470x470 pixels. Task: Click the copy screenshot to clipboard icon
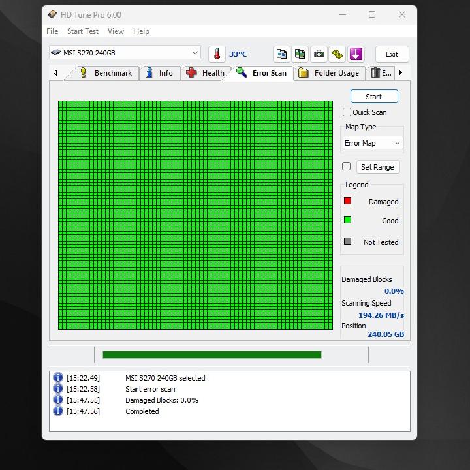(x=300, y=54)
